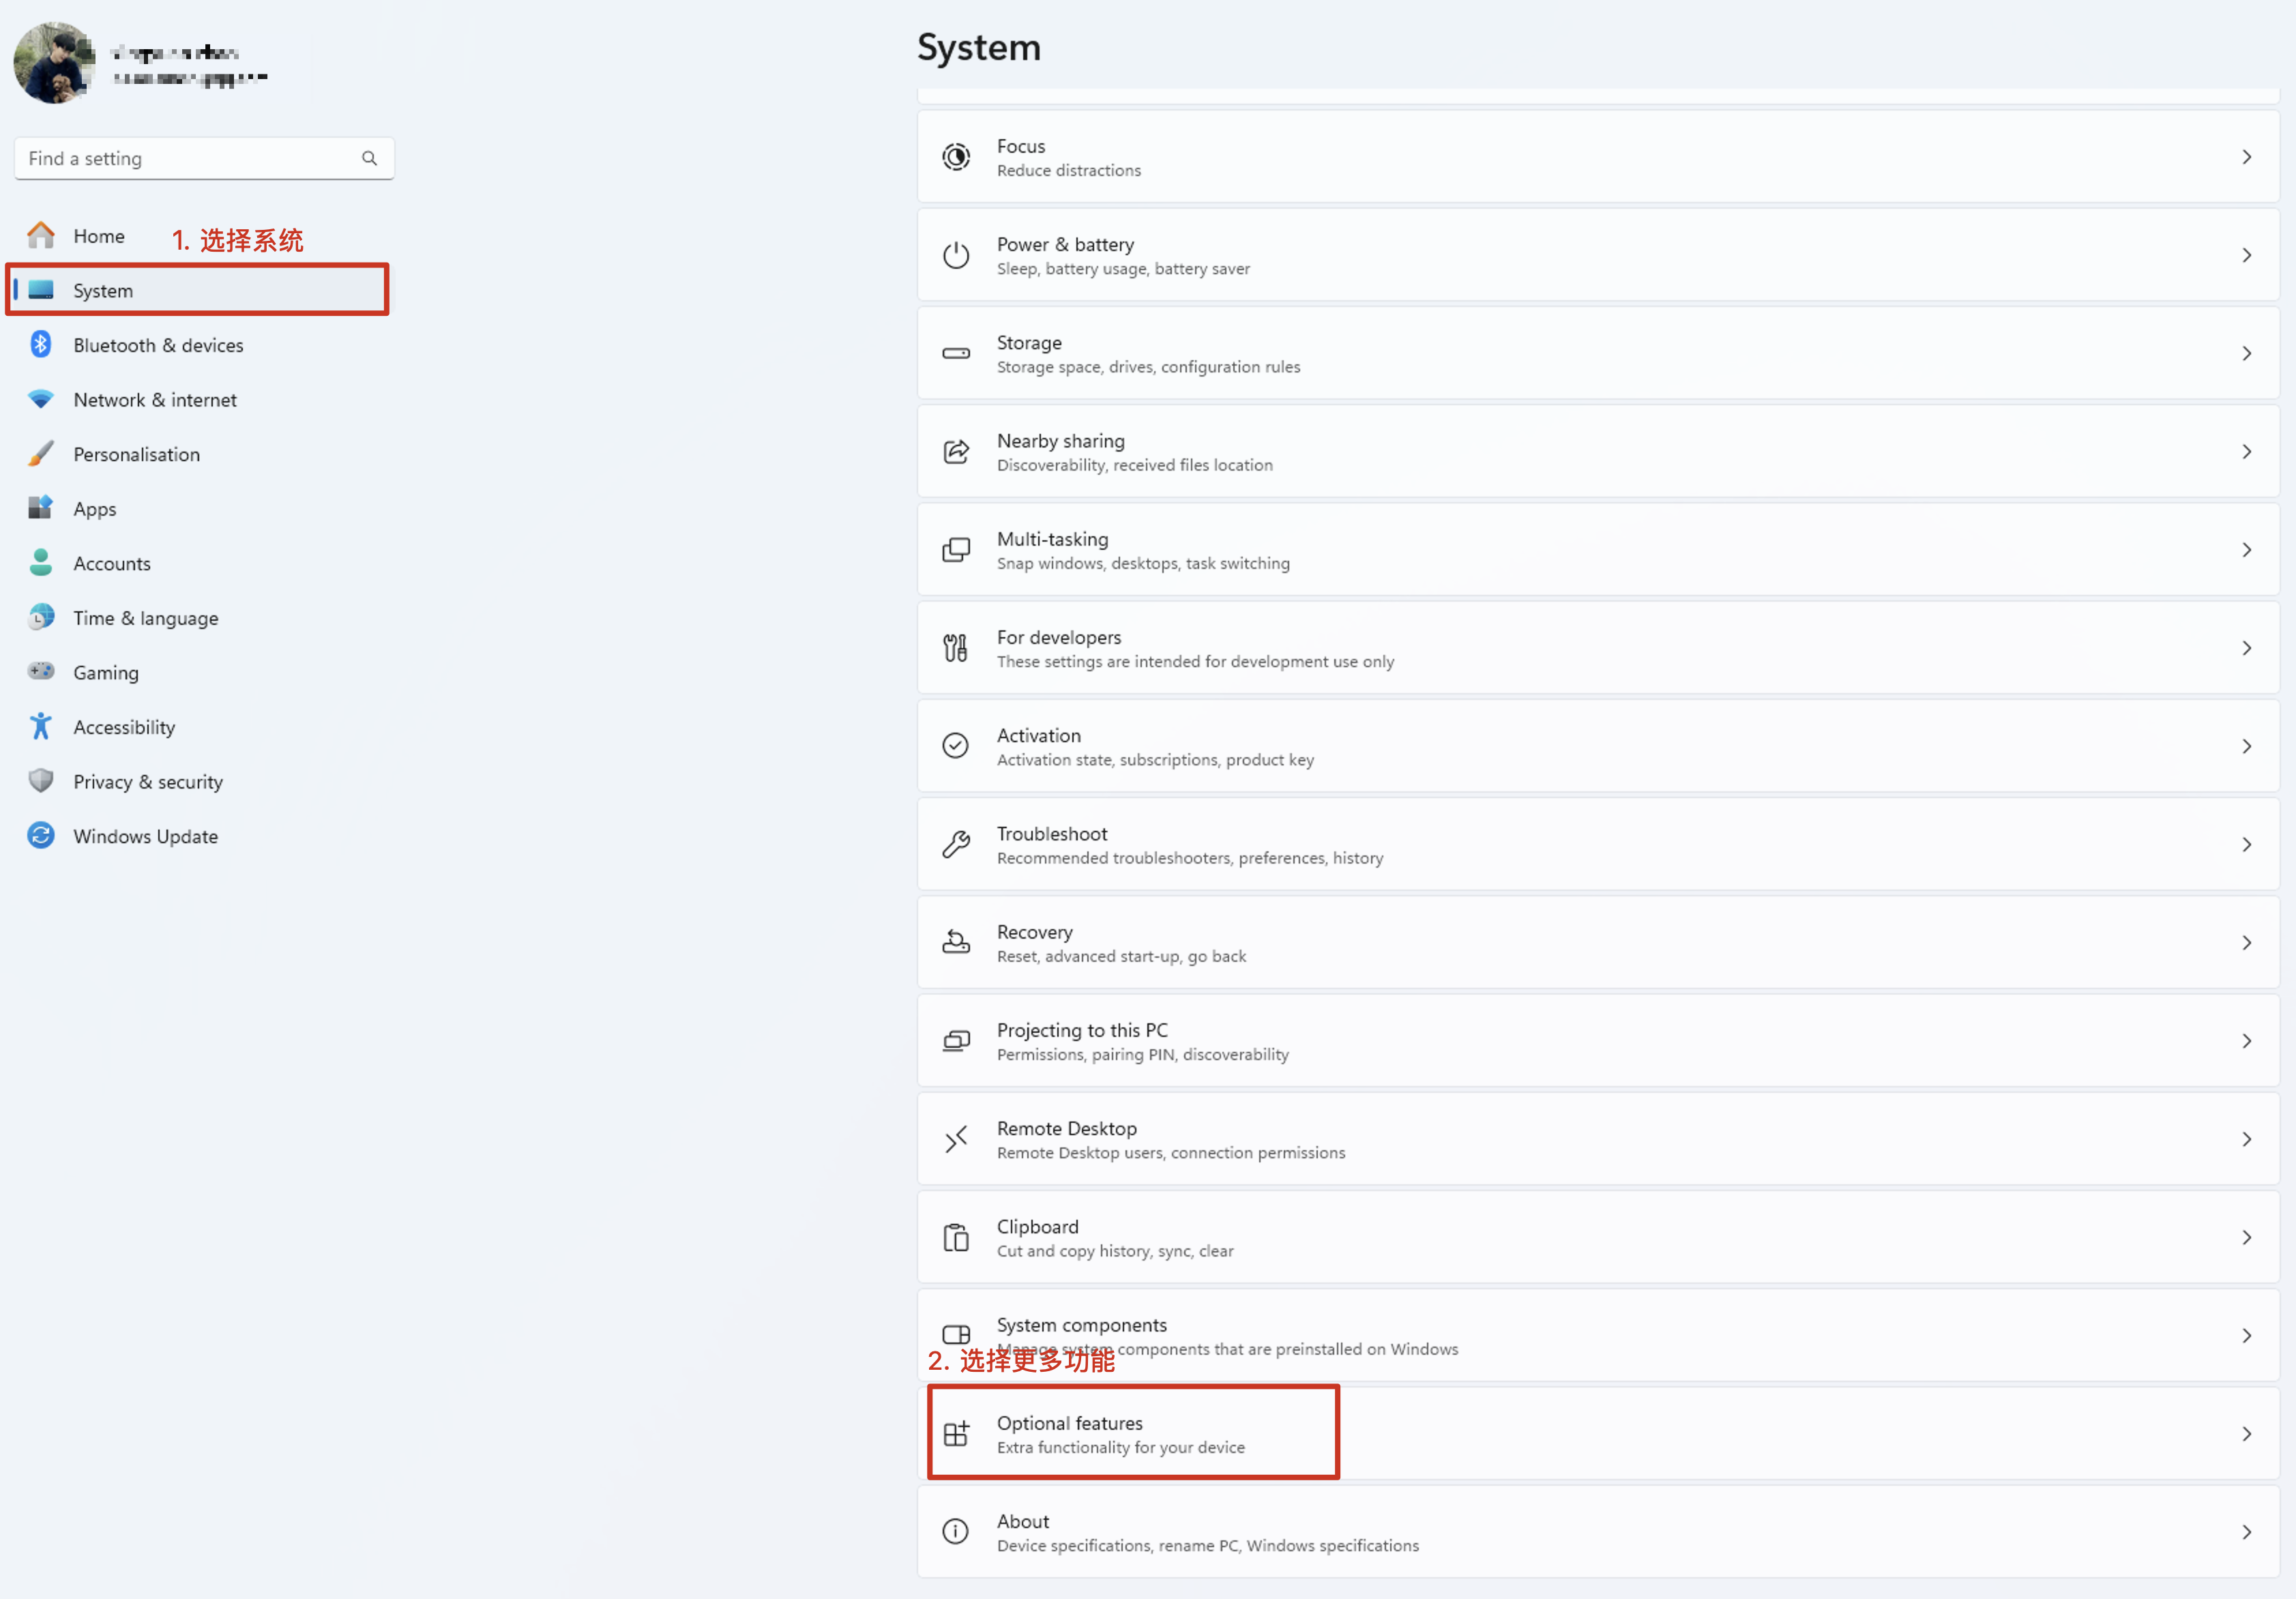Click the user profile avatar
The height and width of the screenshot is (1599, 2296).
coord(54,62)
